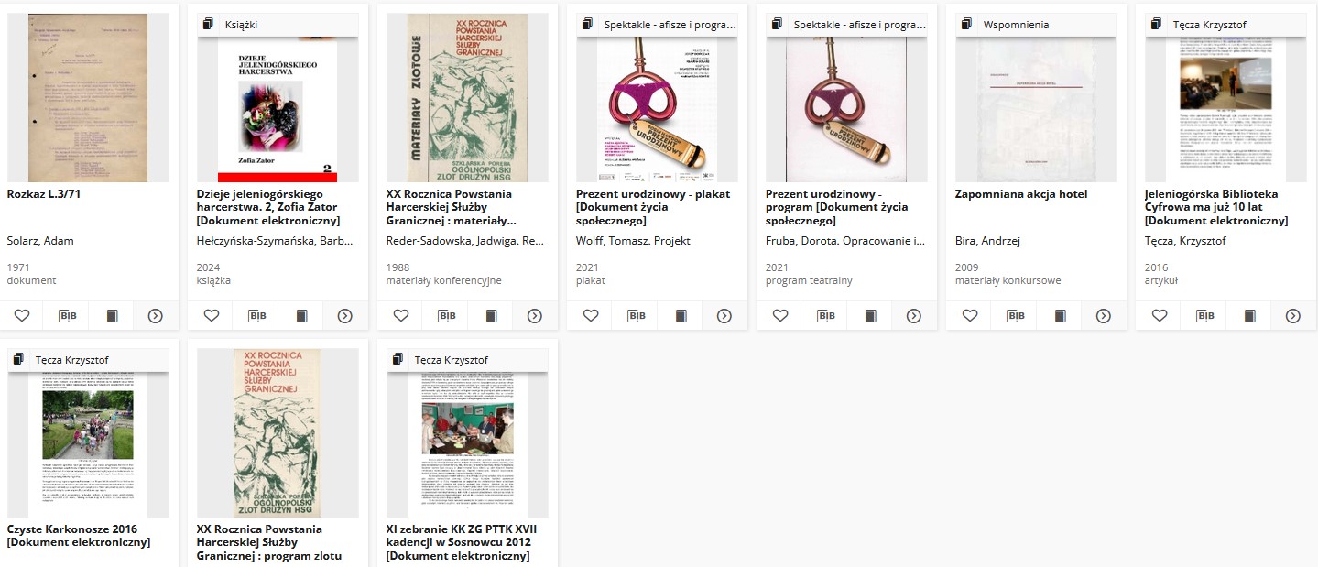1318x567 pixels.
Task: Open the BIB description for Rozkaz L.3/71
Action: tap(67, 315)
